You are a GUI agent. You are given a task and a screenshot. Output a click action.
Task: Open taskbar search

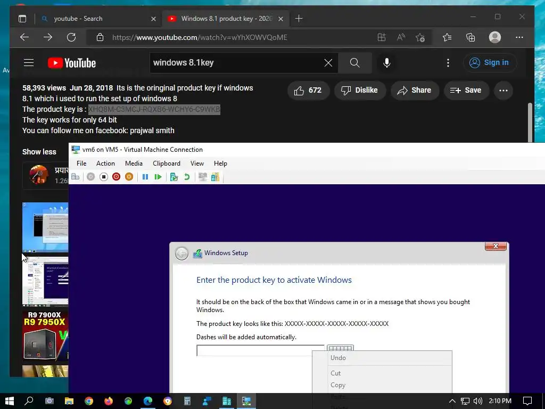[x=29, y=401]
